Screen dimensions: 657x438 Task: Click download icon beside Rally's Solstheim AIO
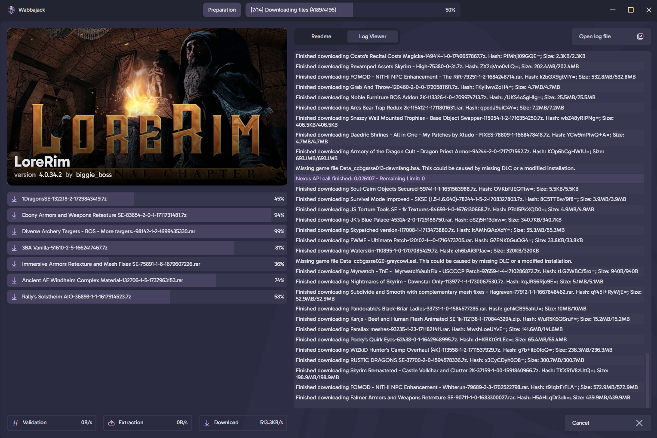(x=14, y=297)
